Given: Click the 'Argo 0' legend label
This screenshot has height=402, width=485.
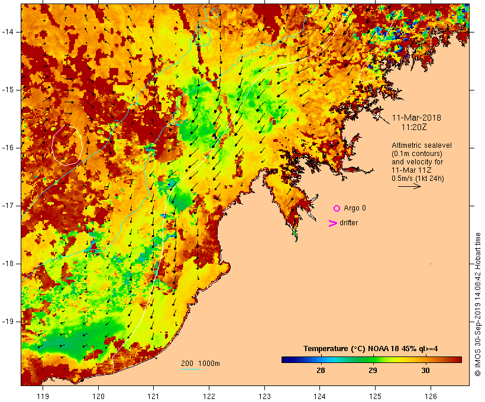Looking at the screenshot, I should tap(355, 208).
